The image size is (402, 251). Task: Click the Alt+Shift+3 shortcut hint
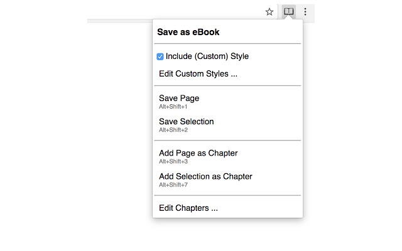point(173,161)
